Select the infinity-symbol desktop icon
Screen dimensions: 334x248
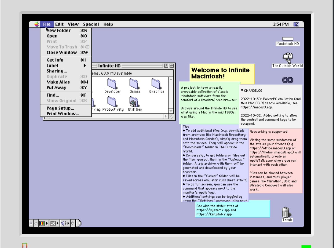click(288, 80)
